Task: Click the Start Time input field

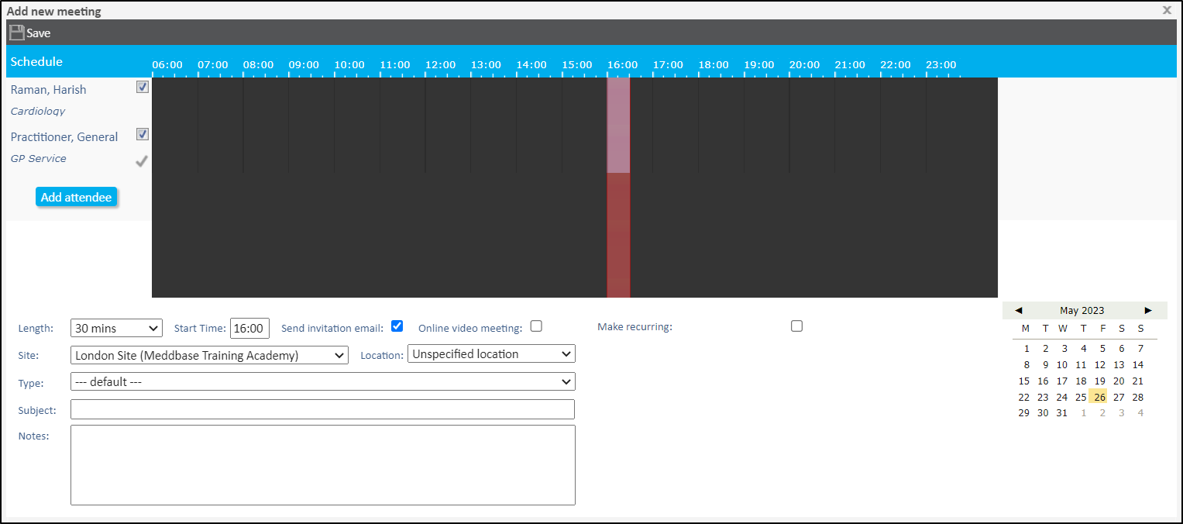Action: coord(249,328)
